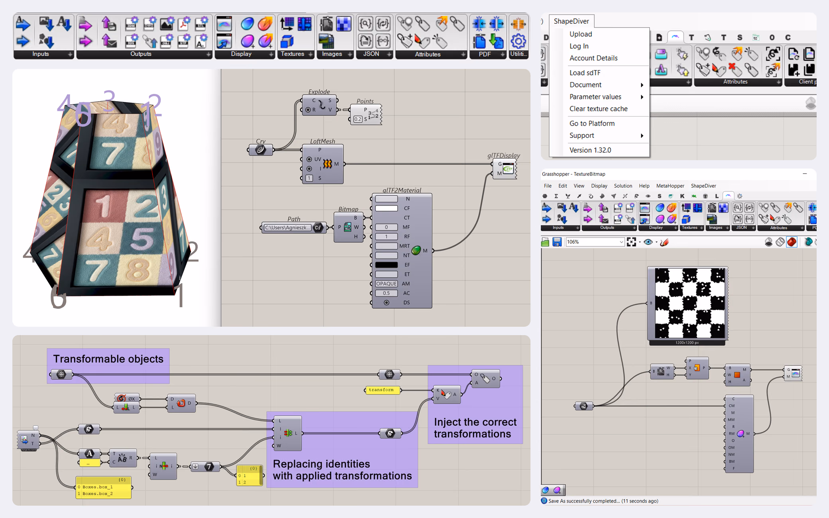Viewport: 829px width, 518px height.
Task: Open the MetaHopper menu
Action: [x=670, y=186]
